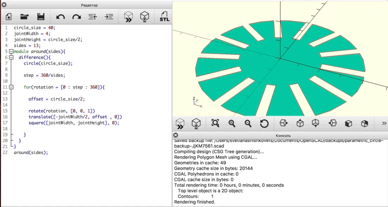The height and width of the screenshot is (207, 388).
Task: Preview the design from the editor toolbar
Action: point(128,16)
